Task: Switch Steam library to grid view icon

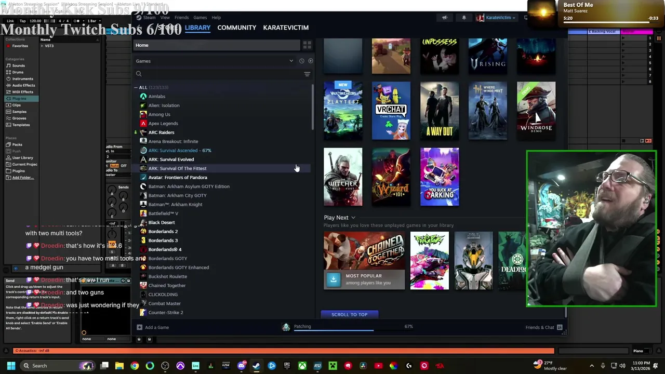Action: (x=307, y=45)
